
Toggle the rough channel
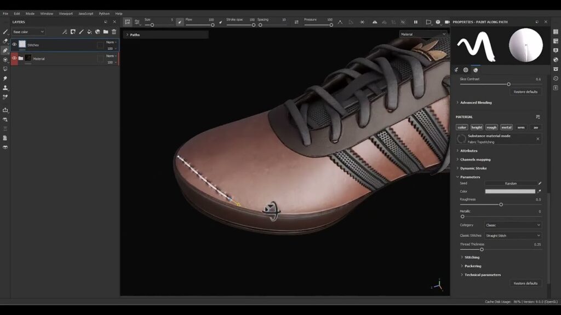pyautogui.click(x=491, y=127)
